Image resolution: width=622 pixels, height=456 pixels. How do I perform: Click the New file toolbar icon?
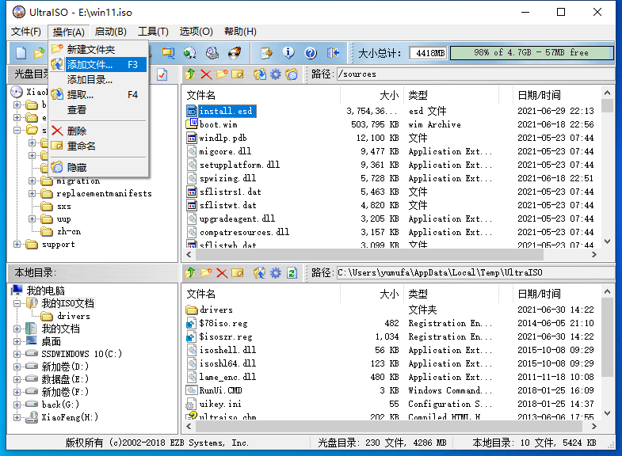pyautogui.click(x=21, y=53)
